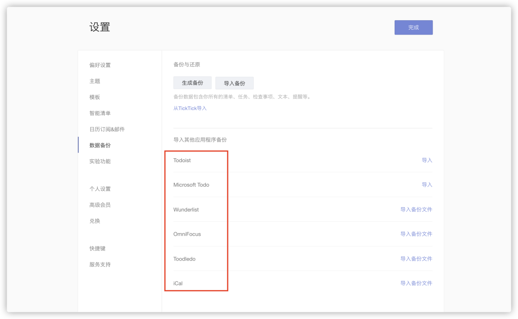This screenshot has width=518, height=319.
Task: Click the 完成 button
Action: tap(413, 27)
